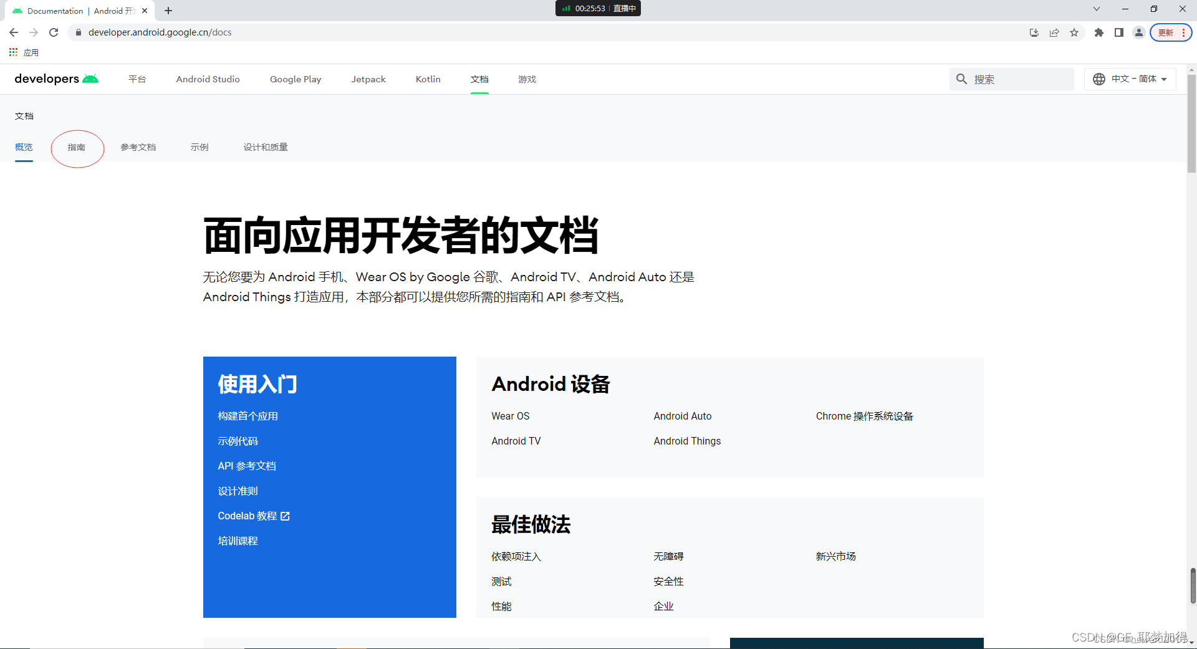Click the 文档 breadcrumb heading
Viewport: 1197px width, 649px height.
coord(24,116)
